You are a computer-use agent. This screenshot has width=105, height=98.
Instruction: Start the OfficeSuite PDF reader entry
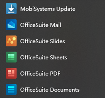click(x=52, y=73)
